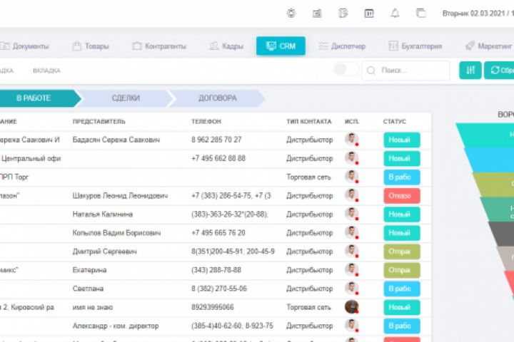Click the magnifier icon in search box

click(x=371, y=71)
